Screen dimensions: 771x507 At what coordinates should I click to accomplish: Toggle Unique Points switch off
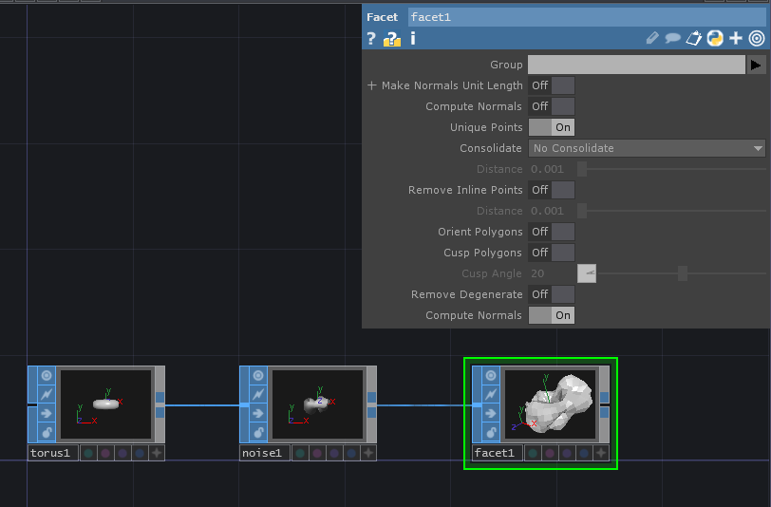tap(552, 127)
